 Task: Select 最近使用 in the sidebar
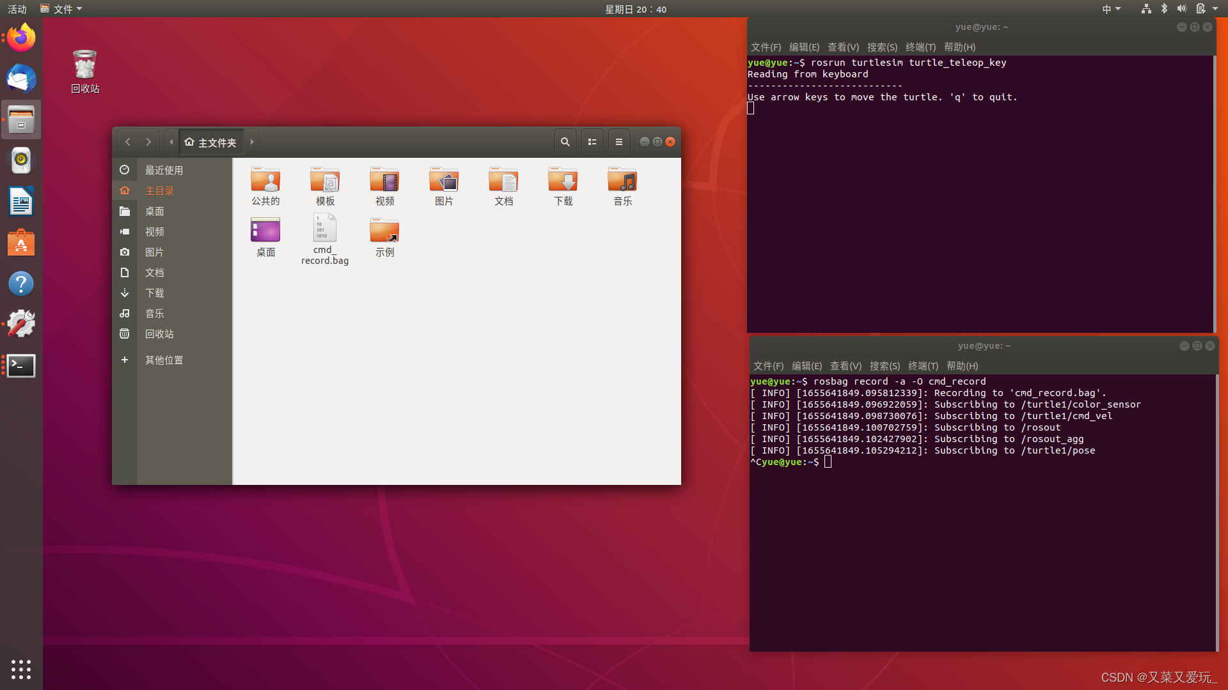pos(164,170)
